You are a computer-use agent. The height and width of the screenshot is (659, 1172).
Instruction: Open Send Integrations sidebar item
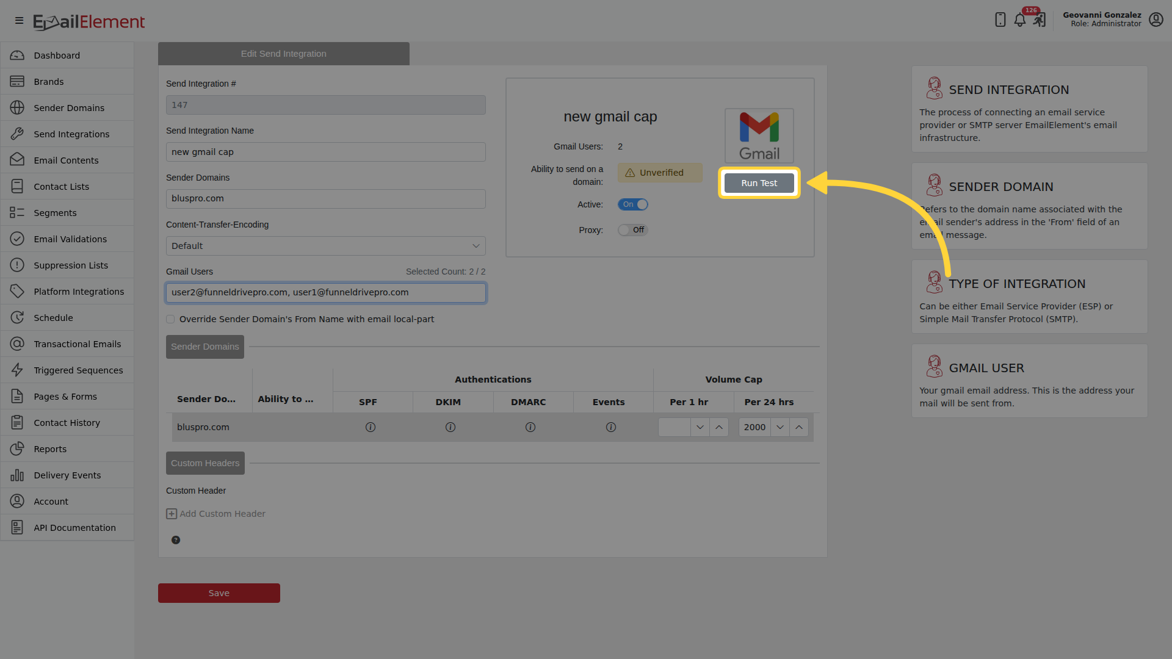[x=67, y=134]
